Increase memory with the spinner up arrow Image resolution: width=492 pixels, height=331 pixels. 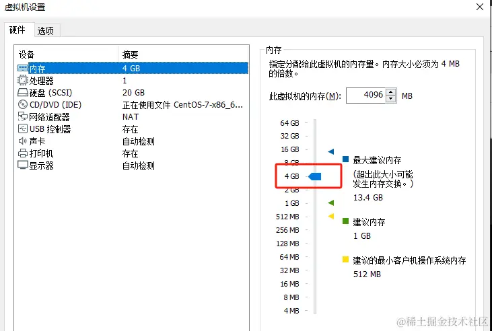pos(390,92)
